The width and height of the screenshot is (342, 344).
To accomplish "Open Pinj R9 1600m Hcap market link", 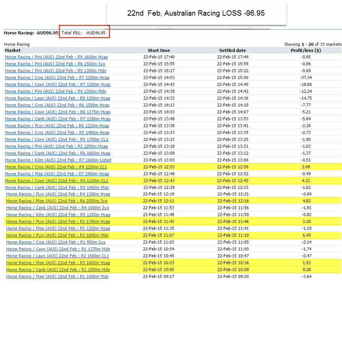I will (56, 57).
